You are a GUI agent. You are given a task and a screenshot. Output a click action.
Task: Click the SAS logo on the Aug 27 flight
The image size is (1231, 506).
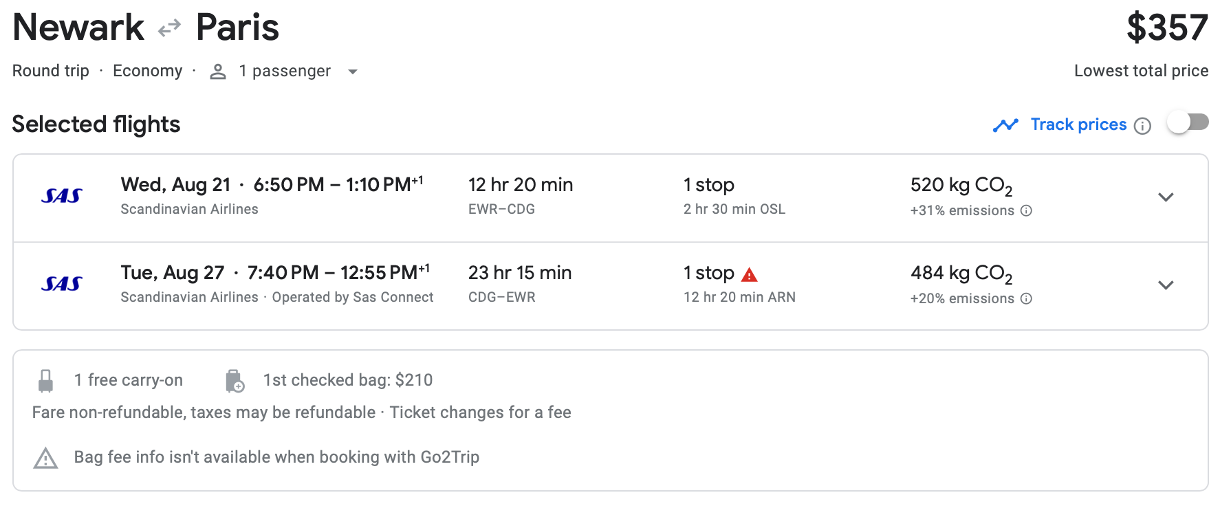point(62,284)
